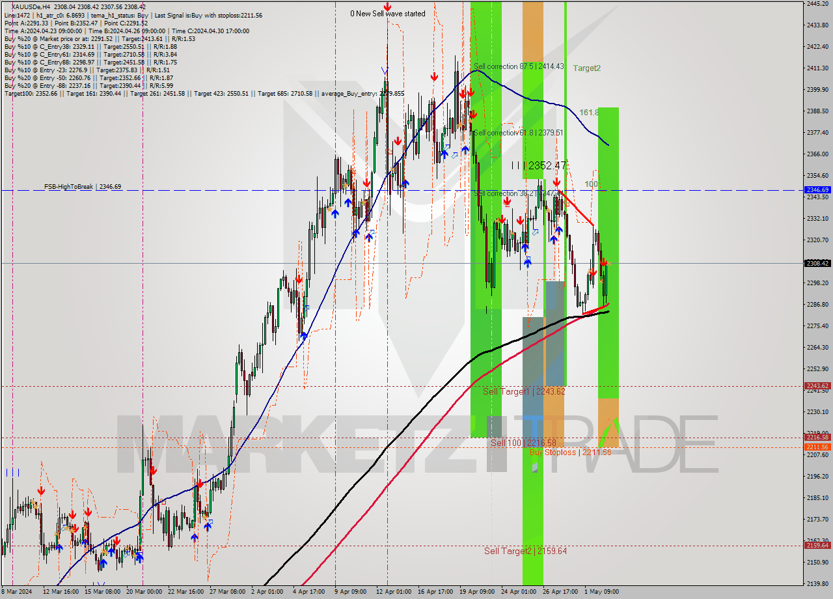Click the '12 Mar 16:00' time axis label
The height and width of the screenshot is (599, 833).
pos(61,592)
